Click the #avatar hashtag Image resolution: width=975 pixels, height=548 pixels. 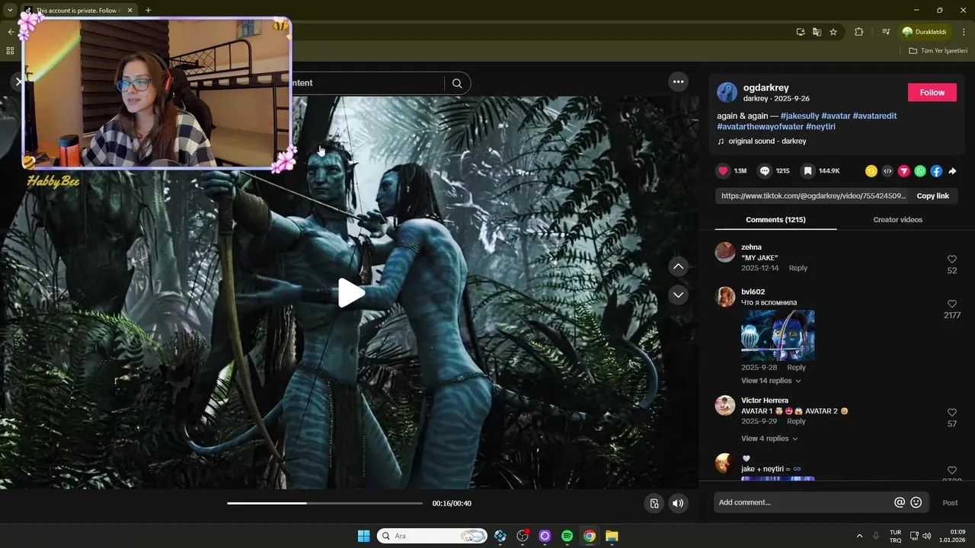pos(836,116)
